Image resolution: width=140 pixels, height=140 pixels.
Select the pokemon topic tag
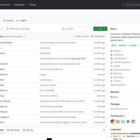[x=123, y=45]
